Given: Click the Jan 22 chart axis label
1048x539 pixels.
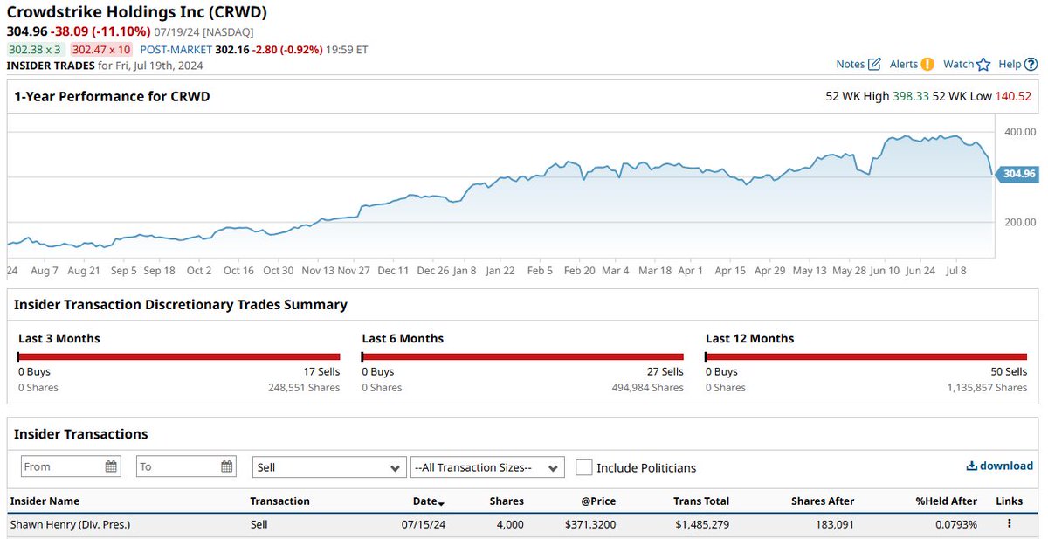Looking at the screenshot, I should click(x=500, y=271).
